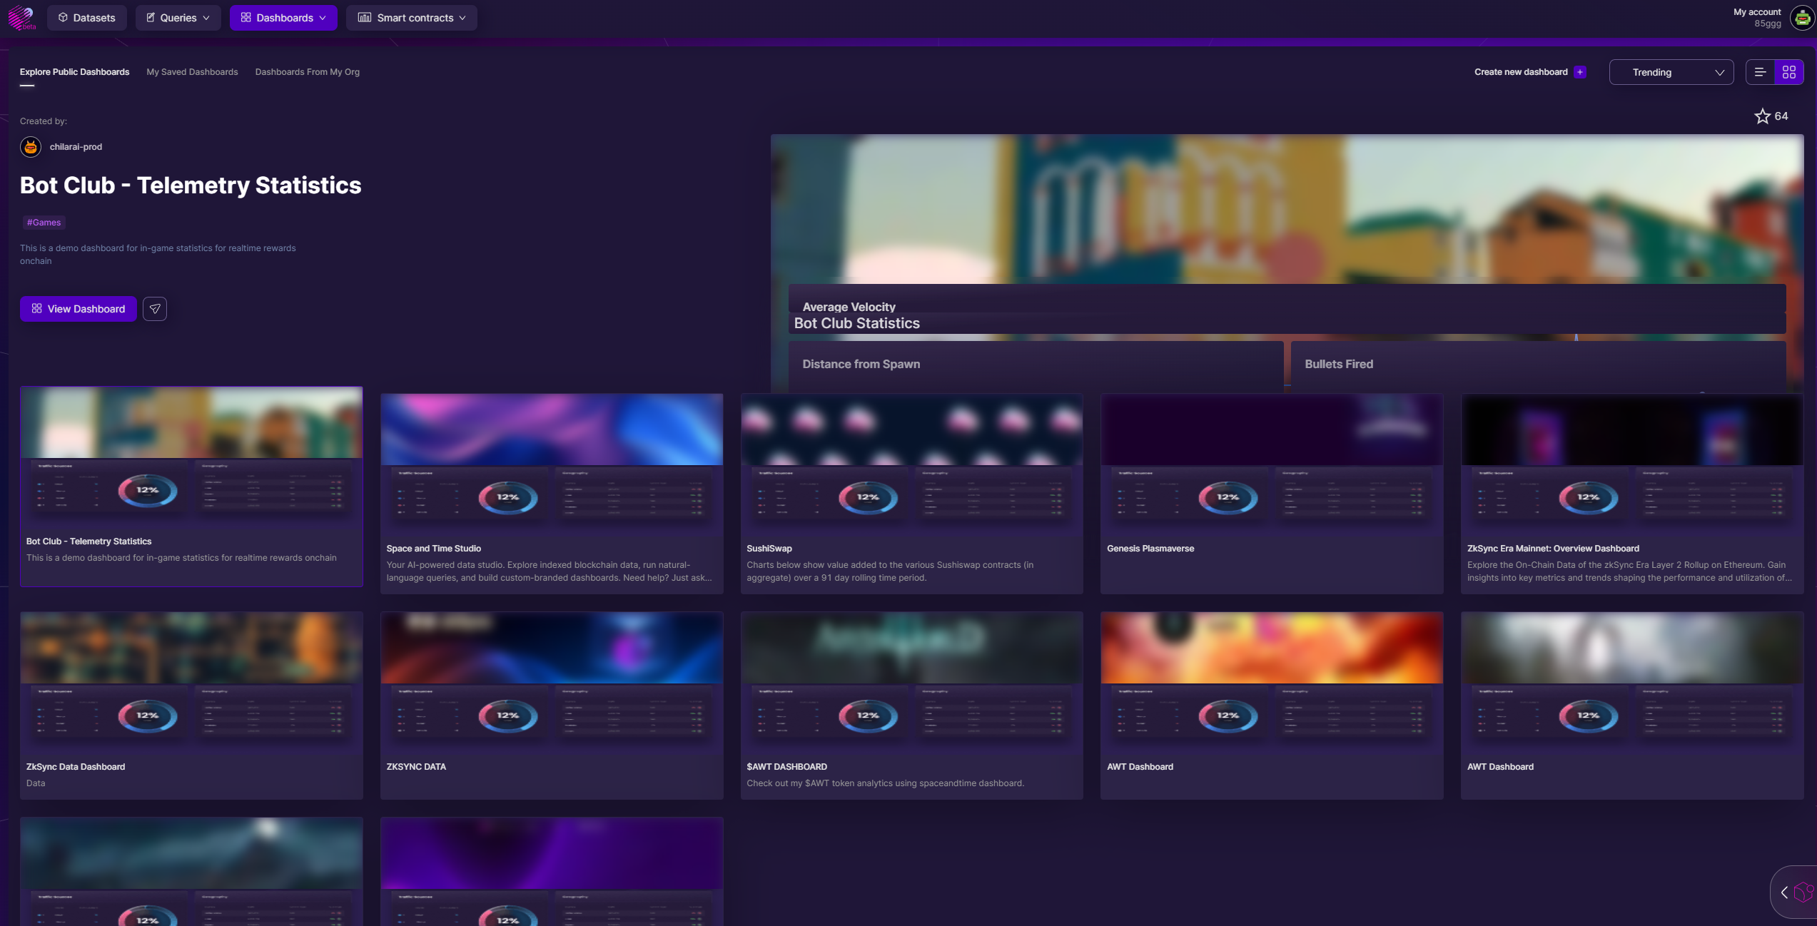Expand the Dashboards dropdown menu
This screenshot has height=926, width=1817.
[283, 18]
